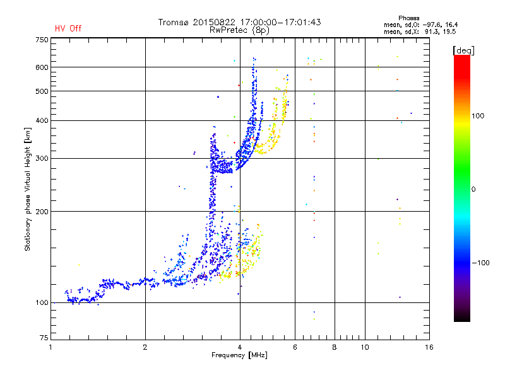Click the colorbar -100 tick label
The width and height of the screenshot is (505, 378).
[480, 263]
